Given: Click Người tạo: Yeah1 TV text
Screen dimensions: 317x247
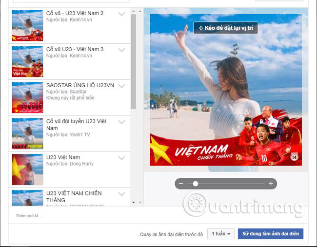Looking at the screenshot, I should (68, 135).
